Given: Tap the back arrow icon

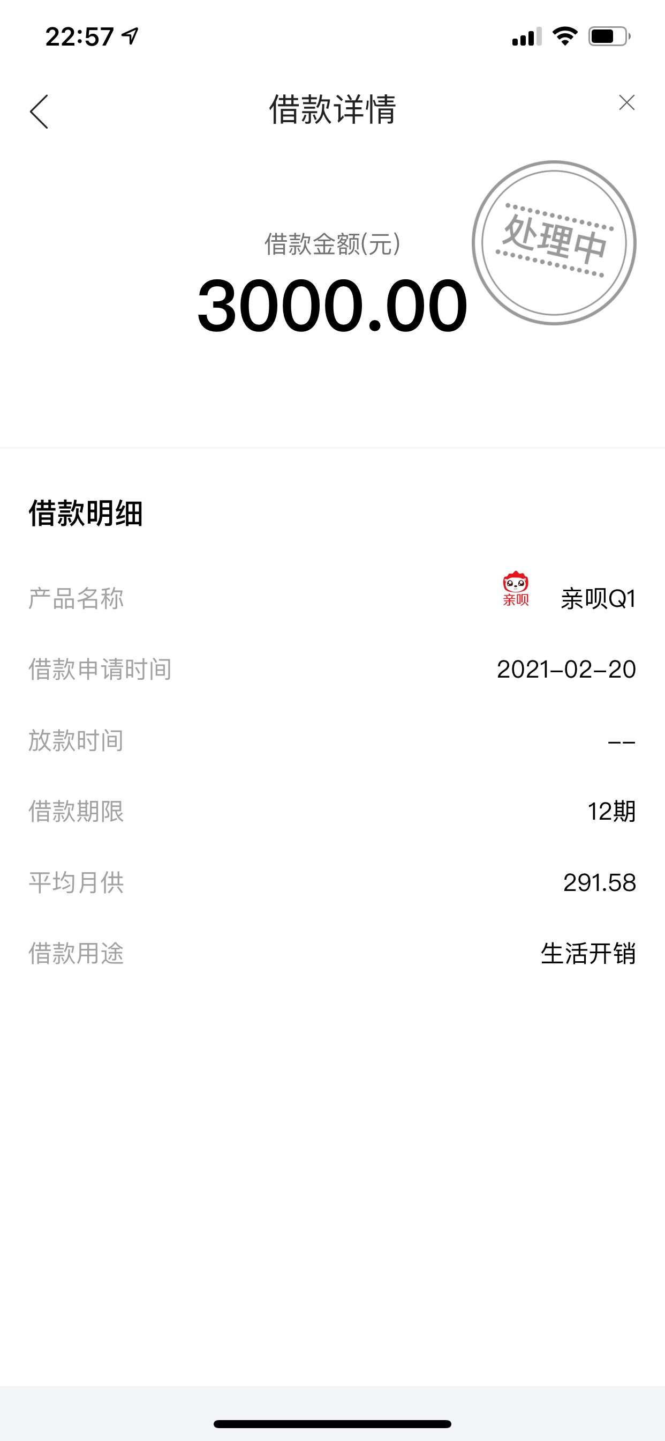Looking at the screenshot, I should coord(39,112).
